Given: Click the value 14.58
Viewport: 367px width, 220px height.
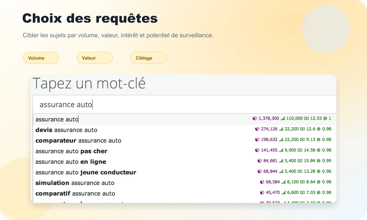Looking at the screenshot, I should [x=310, y=150].
